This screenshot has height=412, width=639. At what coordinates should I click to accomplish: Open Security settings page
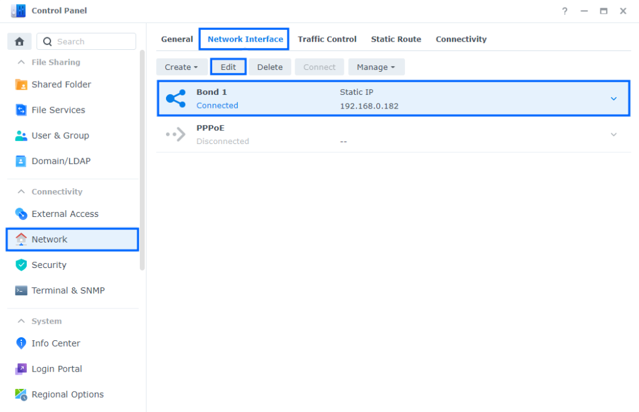coord(48,265)
